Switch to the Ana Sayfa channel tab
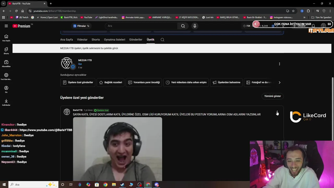 [x=67, y=40]
